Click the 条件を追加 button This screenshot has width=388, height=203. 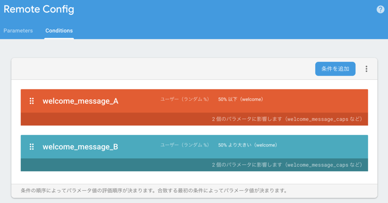[x=335, y=69]
